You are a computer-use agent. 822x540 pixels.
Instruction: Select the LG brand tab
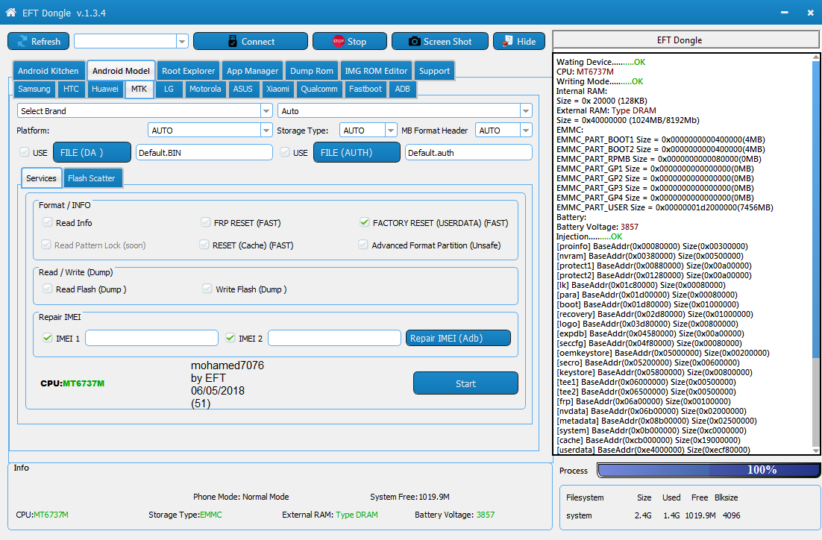[169, 89]
